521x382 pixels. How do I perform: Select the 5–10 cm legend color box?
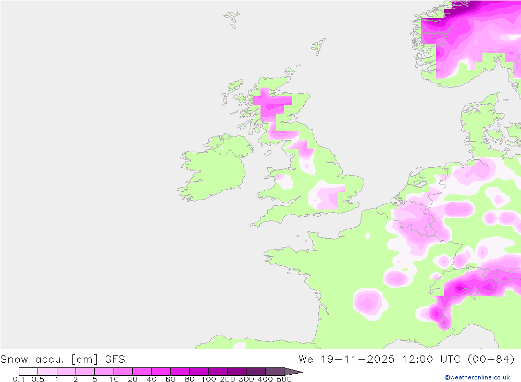104,372
